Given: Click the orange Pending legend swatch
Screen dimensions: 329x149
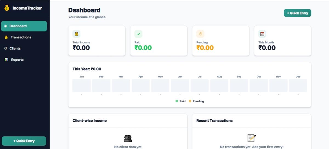Looking at the screenshot, I should pos(190,101).
